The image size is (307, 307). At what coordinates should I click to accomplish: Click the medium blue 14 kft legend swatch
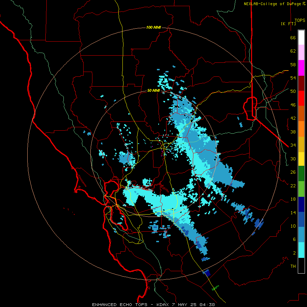tap(301, 219)
